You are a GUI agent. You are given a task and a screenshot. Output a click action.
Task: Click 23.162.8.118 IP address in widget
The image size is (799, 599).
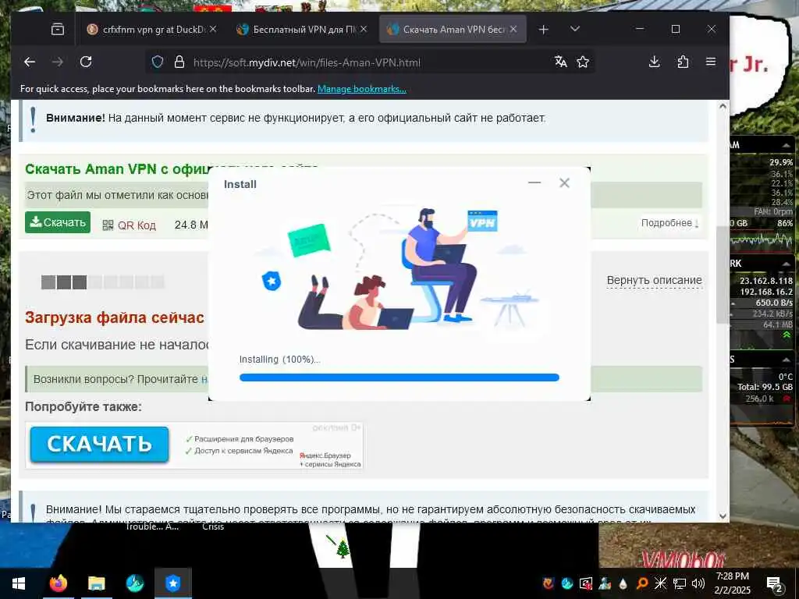(x=766, y=281)
